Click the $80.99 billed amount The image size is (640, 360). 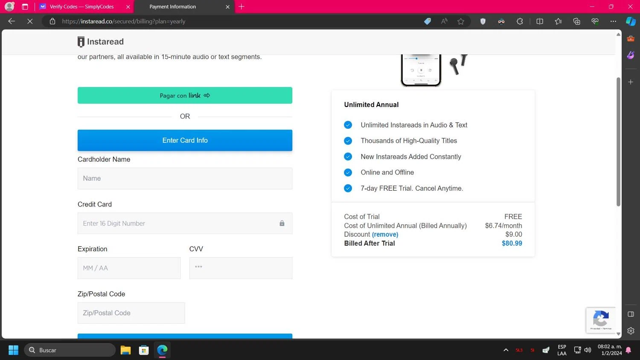point(512,244)
